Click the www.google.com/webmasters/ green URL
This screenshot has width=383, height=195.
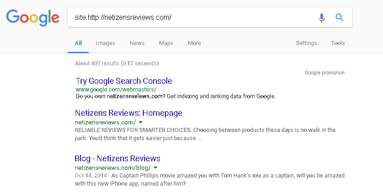(116, 90)
